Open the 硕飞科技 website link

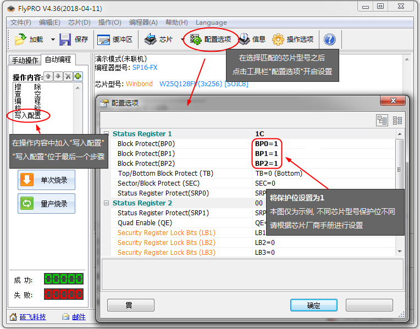pyautogui.click(x=33, y=317)
